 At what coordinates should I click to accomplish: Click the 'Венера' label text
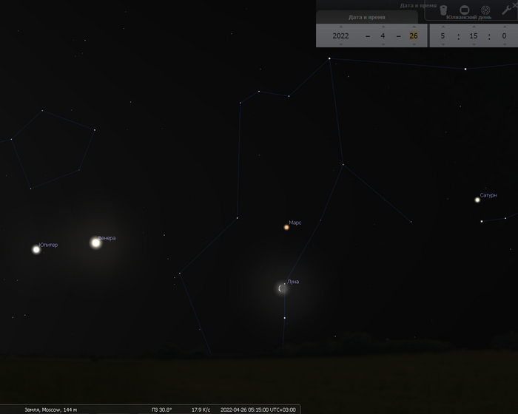[107, 238]
